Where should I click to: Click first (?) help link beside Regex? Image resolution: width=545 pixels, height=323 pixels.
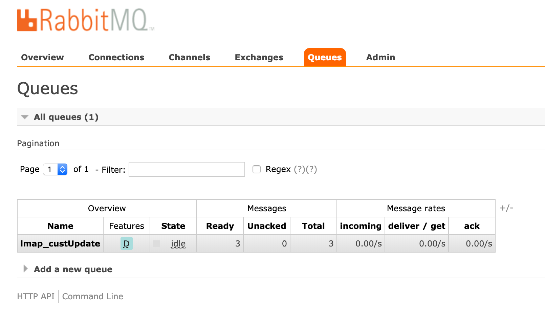point(299,169)
